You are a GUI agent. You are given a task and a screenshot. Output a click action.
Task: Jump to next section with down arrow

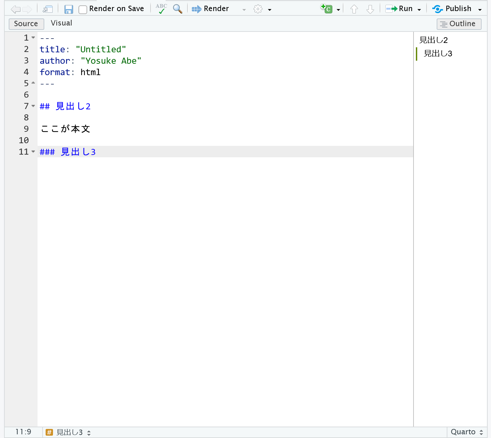tap(370, 9)
